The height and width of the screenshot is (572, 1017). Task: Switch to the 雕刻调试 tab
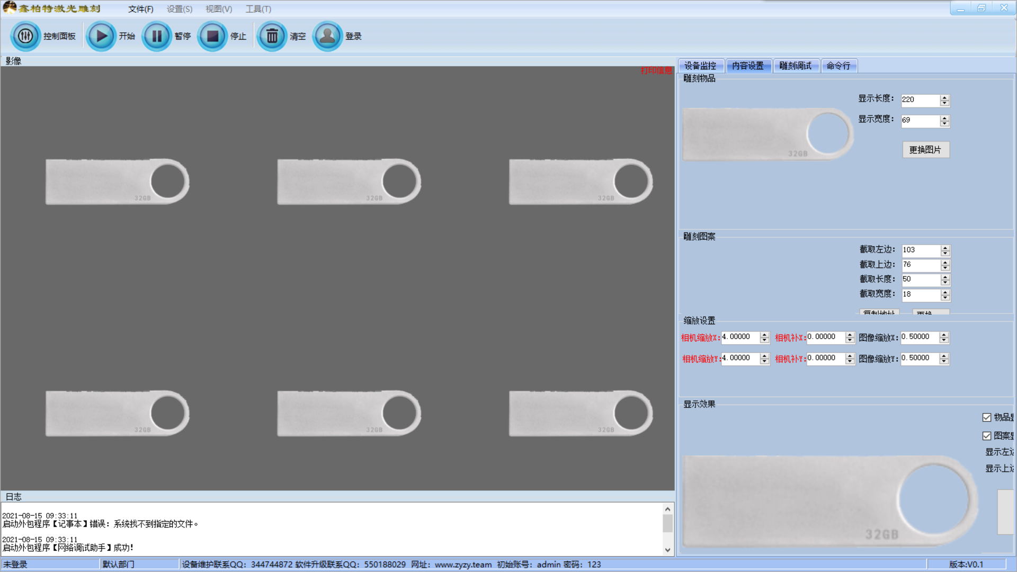coord(795,66)
